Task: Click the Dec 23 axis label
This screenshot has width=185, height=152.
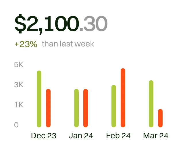Action: click(x=44, y=136)
